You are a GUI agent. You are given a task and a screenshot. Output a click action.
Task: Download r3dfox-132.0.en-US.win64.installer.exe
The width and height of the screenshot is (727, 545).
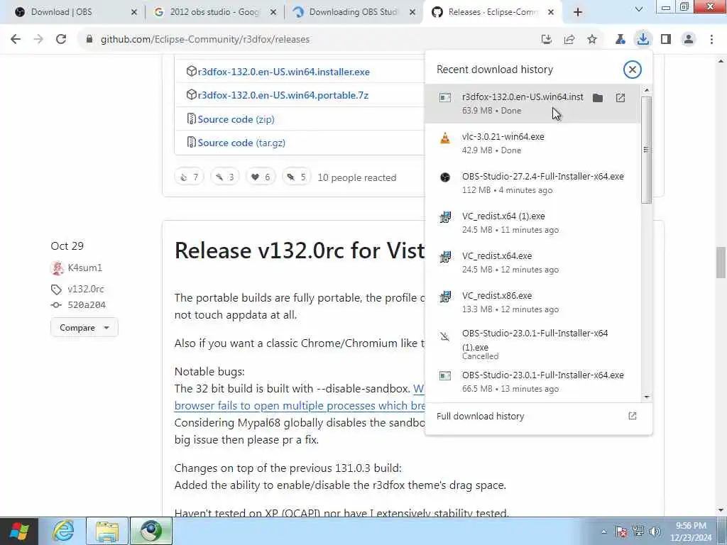tap(283, 72)
